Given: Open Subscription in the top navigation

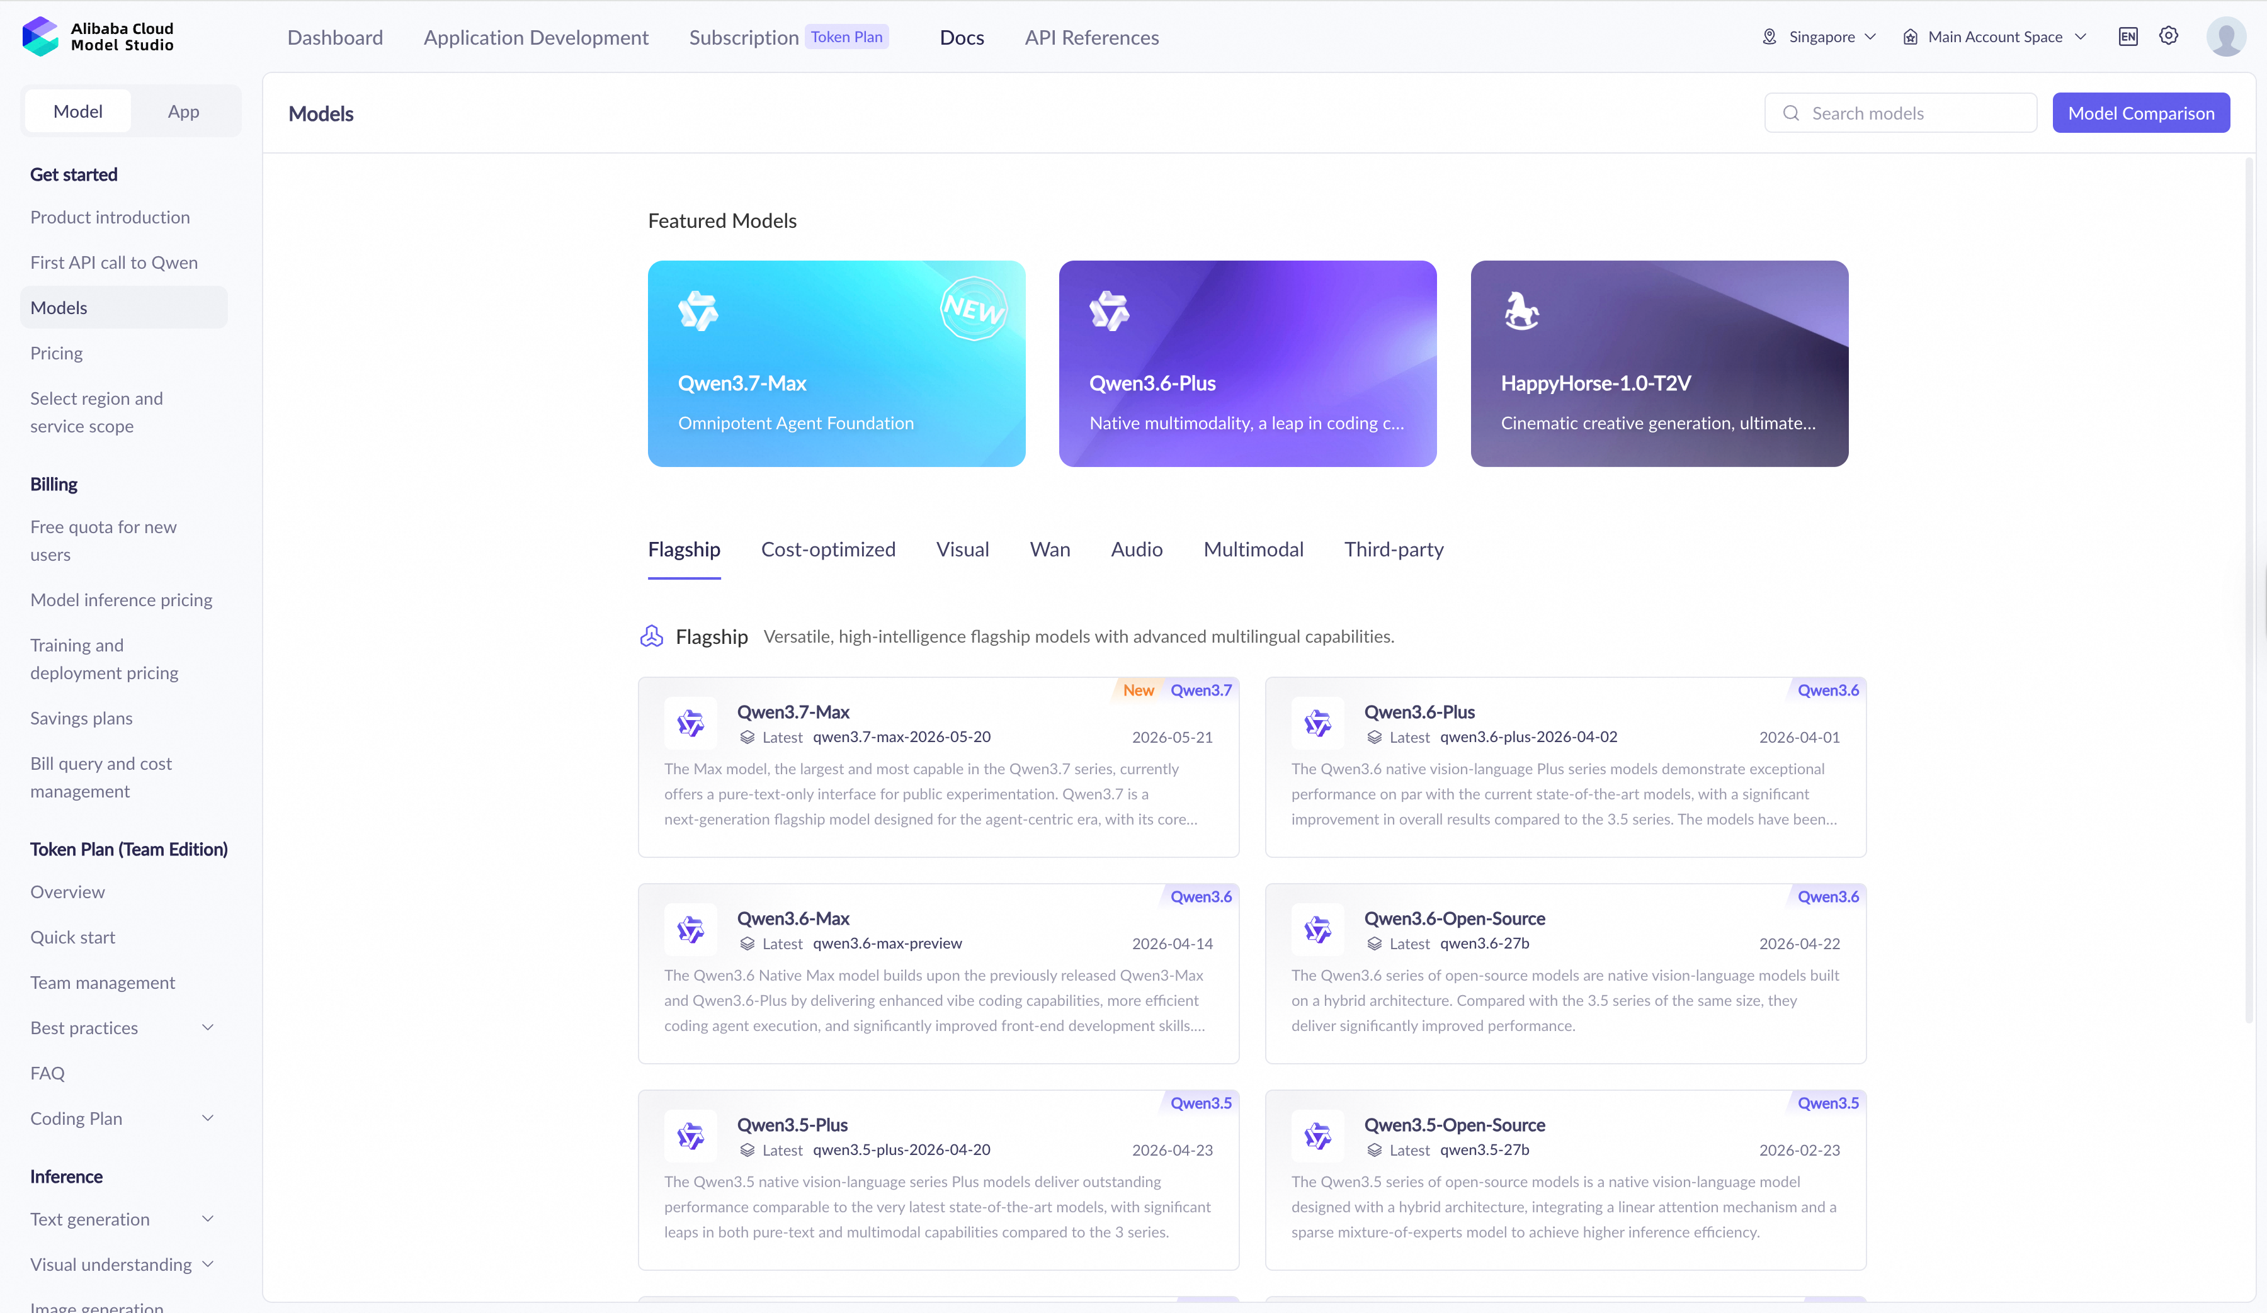Looking at the screenshot, I should pos(743,38).
